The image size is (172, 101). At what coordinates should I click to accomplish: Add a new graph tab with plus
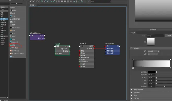(39, 5)
